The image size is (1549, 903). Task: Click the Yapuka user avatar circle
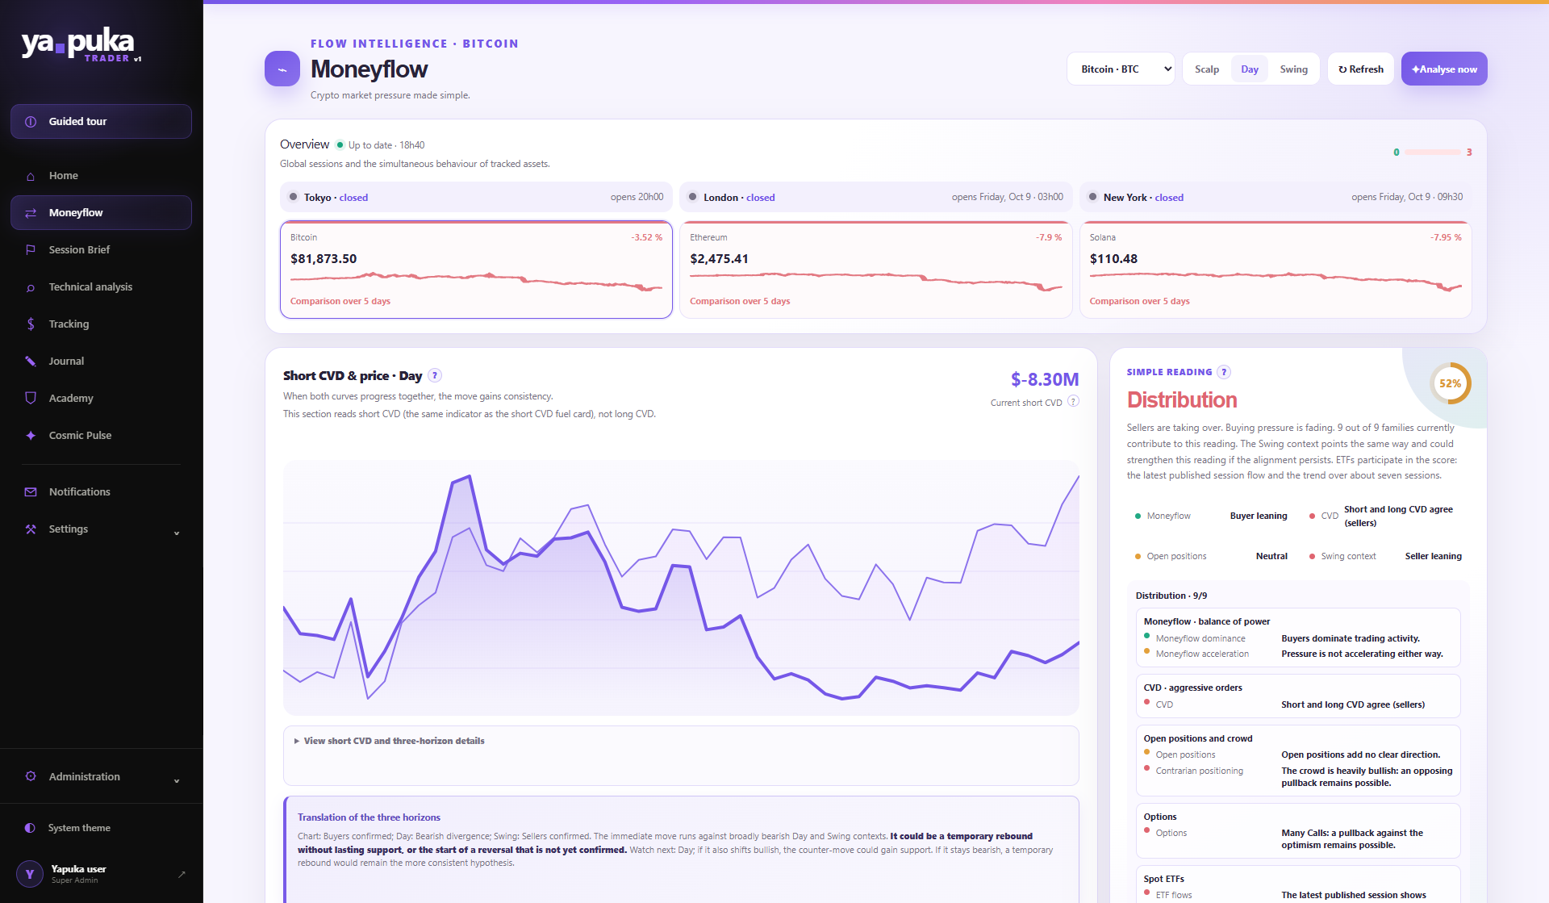click(30, 874)
